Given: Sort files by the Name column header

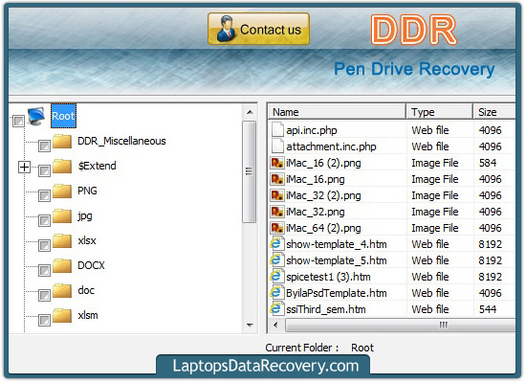Looking at the screenshot, I should click(x=337, y=112).
